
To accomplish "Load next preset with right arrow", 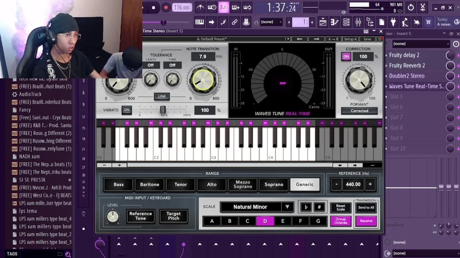I will click(316, 39).
